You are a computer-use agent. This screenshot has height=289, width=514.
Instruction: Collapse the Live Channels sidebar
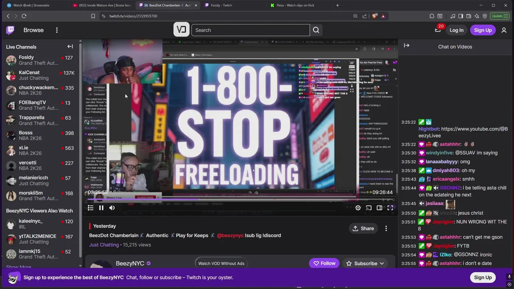[70, 47]
